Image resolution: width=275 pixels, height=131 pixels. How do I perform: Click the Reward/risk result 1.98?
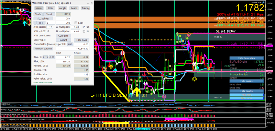coord(81,70)
